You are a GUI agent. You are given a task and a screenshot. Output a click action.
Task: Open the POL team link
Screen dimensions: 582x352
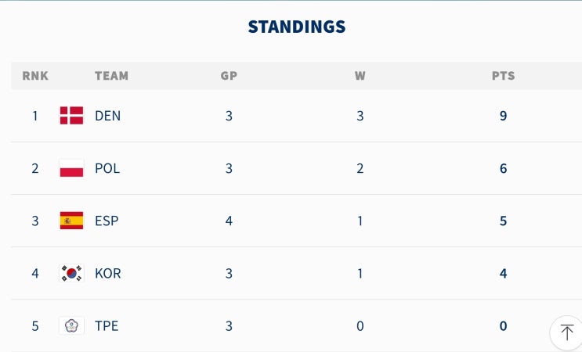pyautogui.click(x=107, y=169)
